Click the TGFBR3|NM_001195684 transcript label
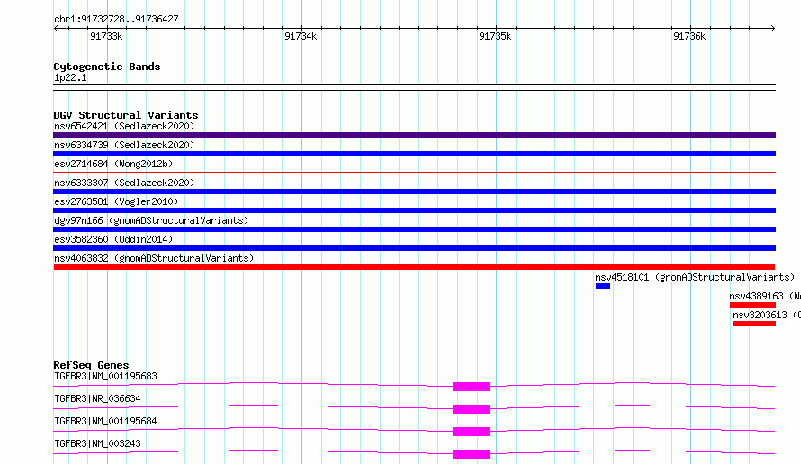This screenshot has width=801, height=464. 105,421
